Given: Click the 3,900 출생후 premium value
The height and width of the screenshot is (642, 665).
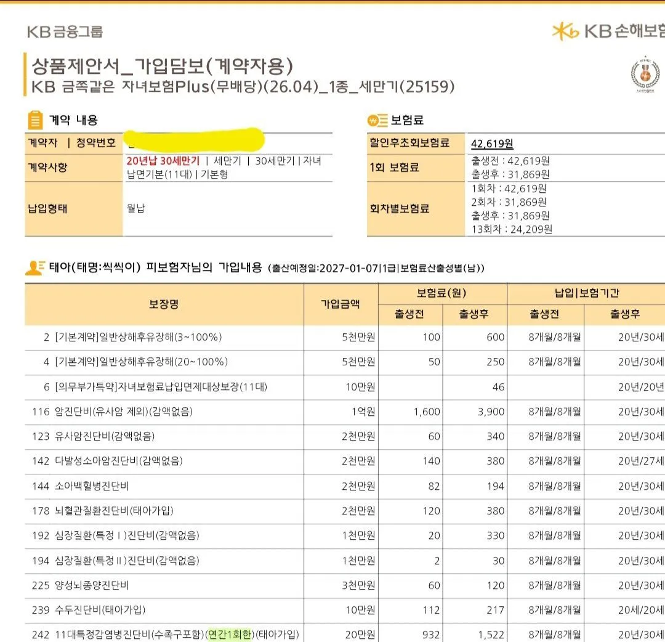Looking at the screenshot, I should (x=491, y=412).
